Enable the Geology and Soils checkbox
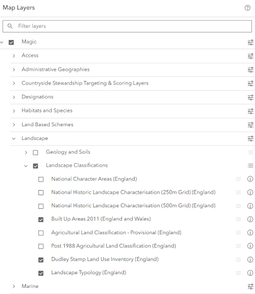This screenshot has width=255, height=294. pos(35,153)
